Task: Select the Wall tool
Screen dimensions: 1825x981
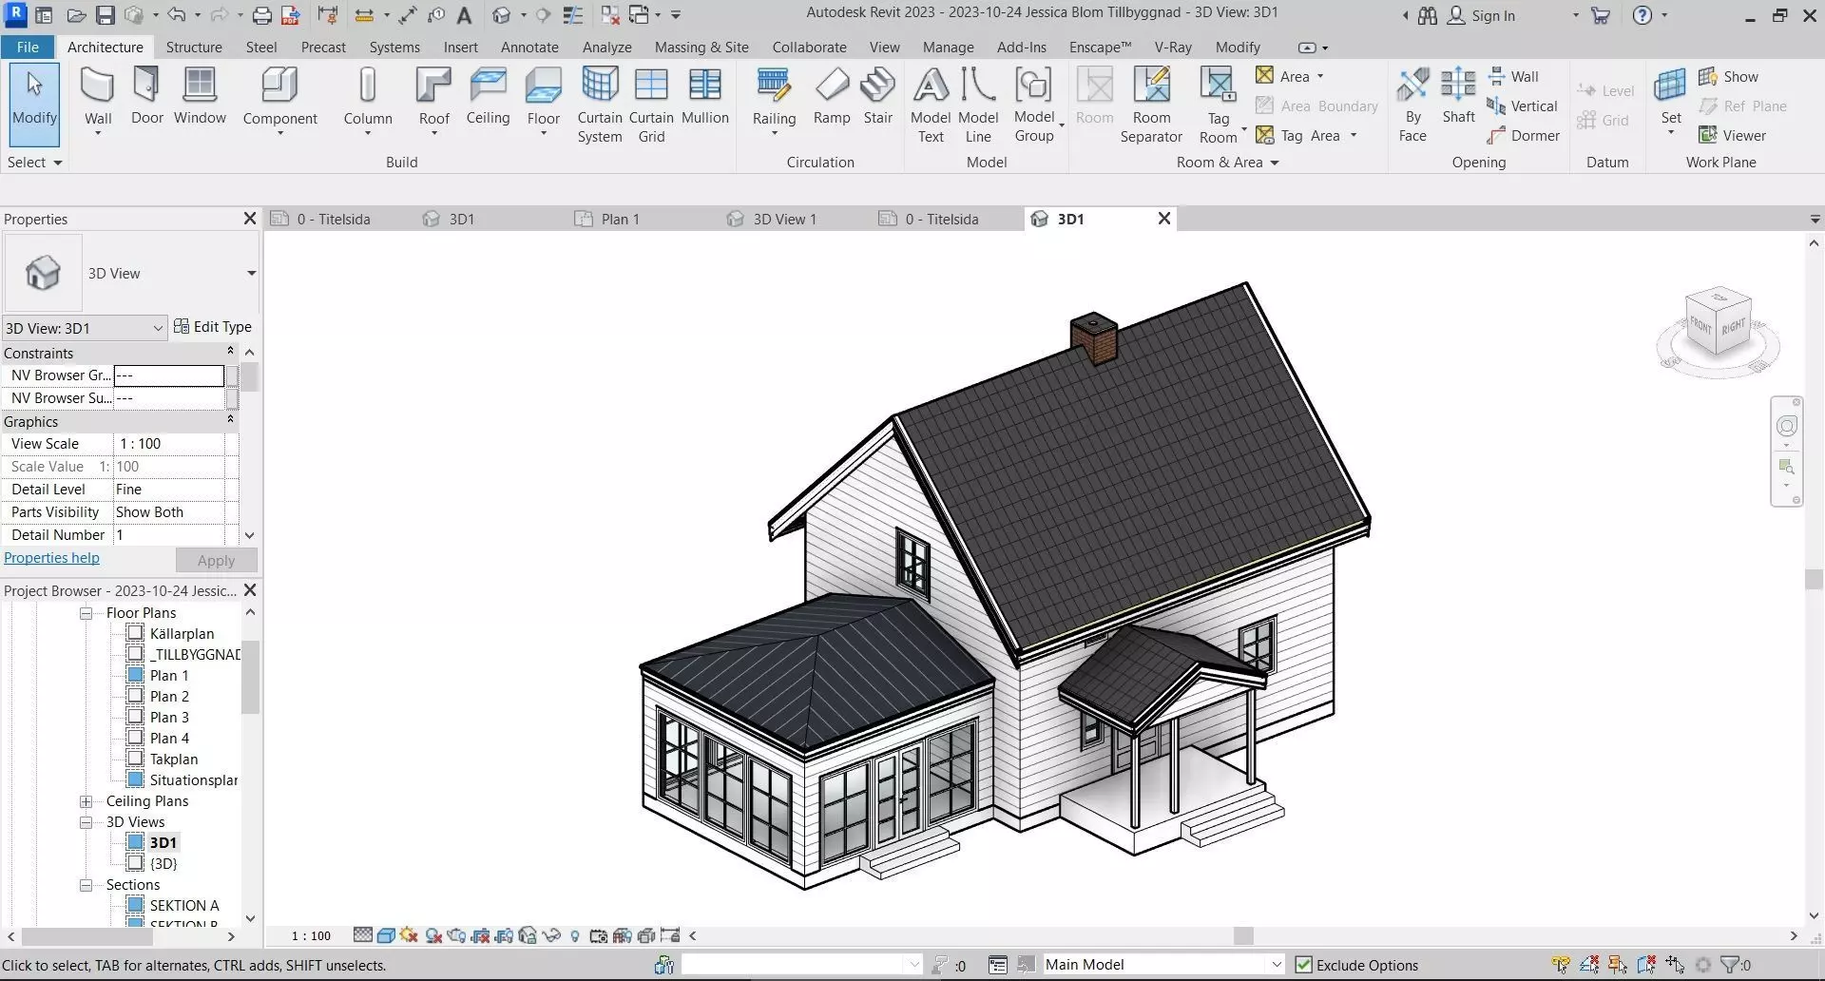Action: (98, 102)
